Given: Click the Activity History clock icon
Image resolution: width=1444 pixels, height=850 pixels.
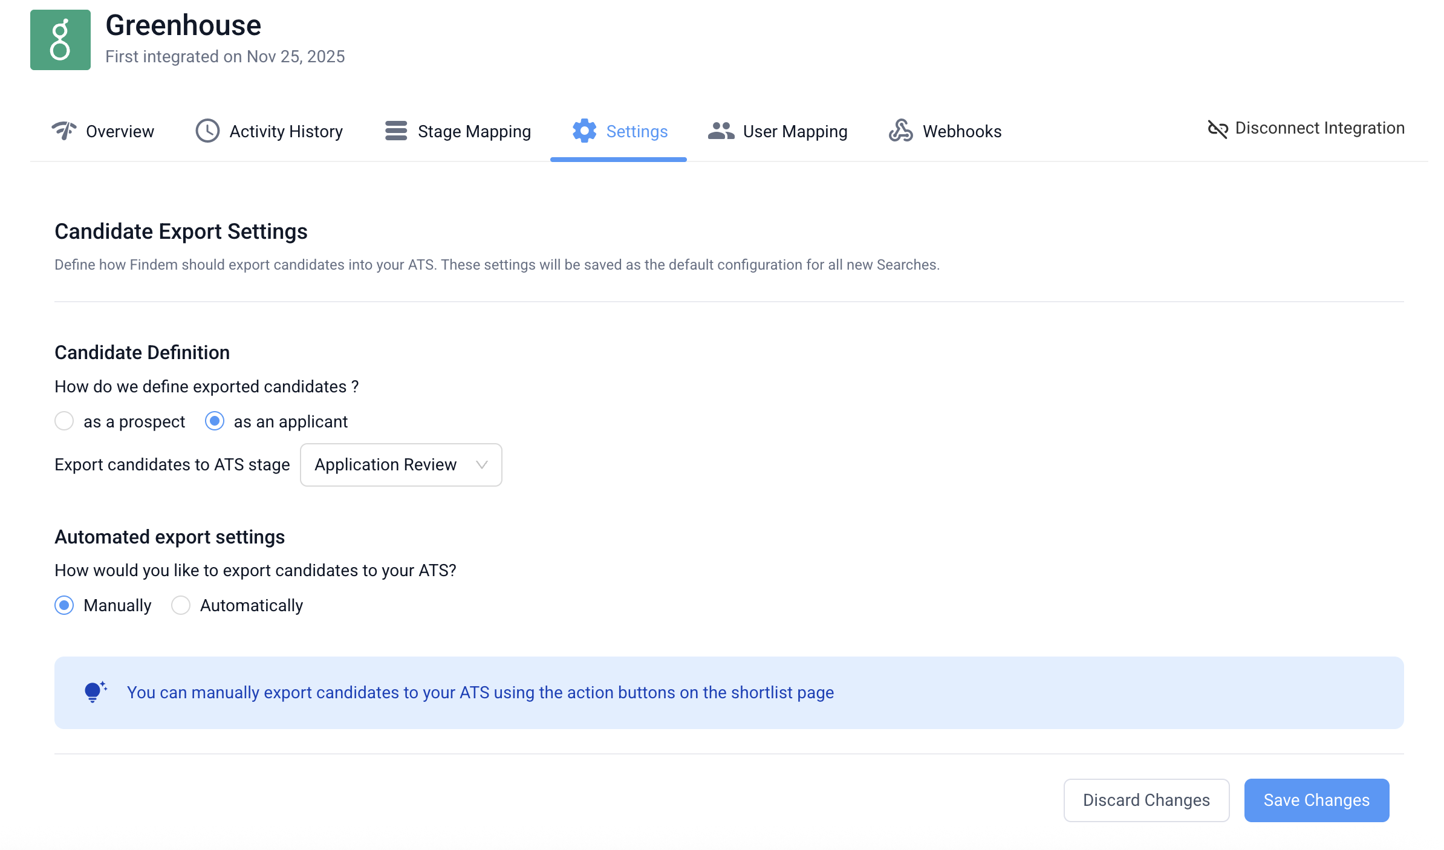Looking at the screenshot, I should click(207, 131).
